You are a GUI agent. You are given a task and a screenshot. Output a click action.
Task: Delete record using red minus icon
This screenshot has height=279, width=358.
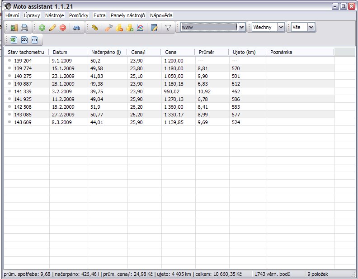pyautogui.click(x=63, y=28)
